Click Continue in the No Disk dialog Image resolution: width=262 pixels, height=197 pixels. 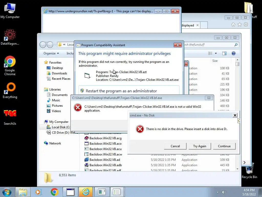(x=224, y=146)
